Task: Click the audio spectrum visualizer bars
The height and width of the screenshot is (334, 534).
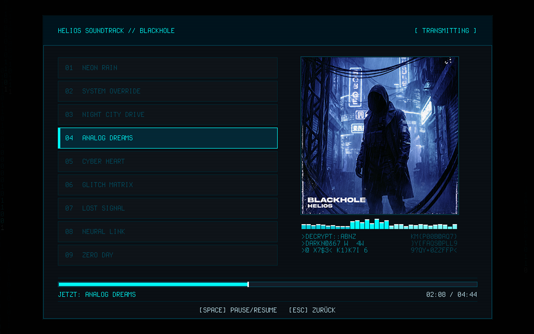Action: click(x=380, y=226)
